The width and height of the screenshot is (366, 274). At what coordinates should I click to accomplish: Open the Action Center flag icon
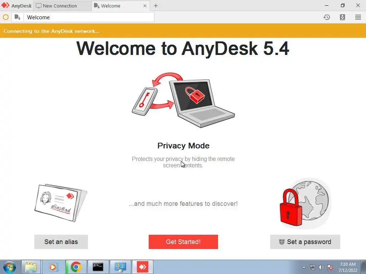[x=330, y=267]
